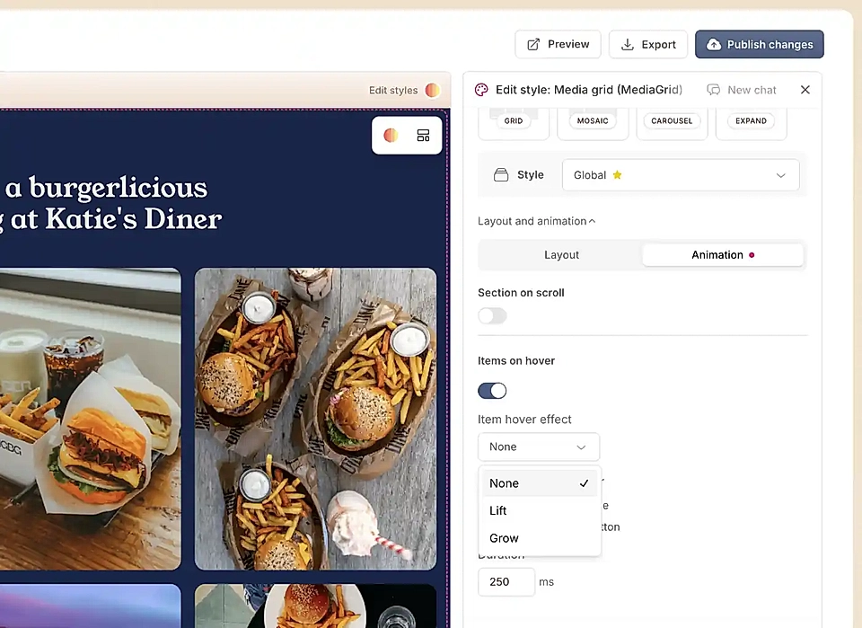This screenshot has width=862, height=628.
Task: Open the Item hover effect dropdown
Action: click(x=538, y=447)
